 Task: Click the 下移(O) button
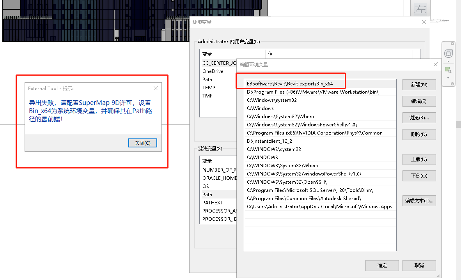[x=419, y=175]
